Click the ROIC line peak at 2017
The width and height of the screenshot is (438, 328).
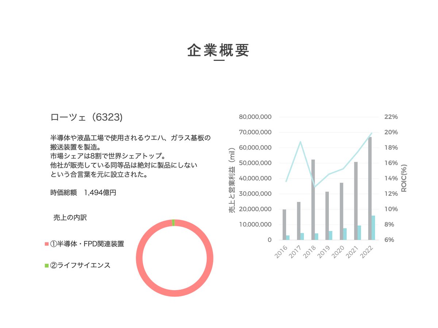(x=300, y=142)
